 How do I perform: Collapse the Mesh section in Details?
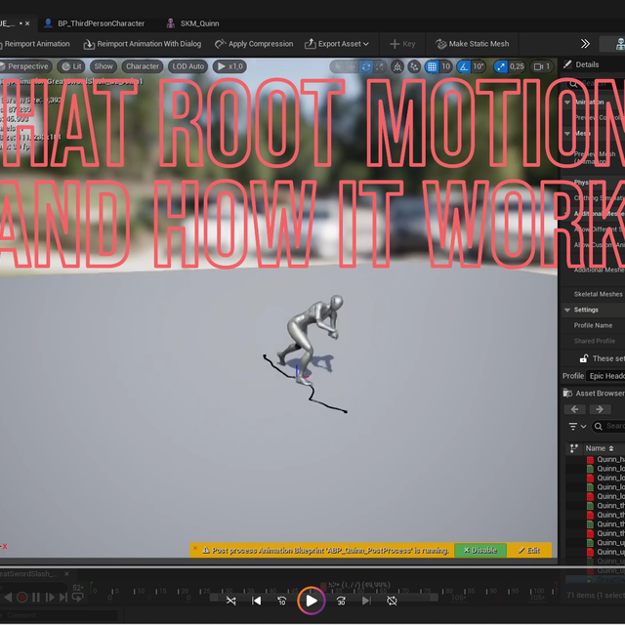click(567, 134)
